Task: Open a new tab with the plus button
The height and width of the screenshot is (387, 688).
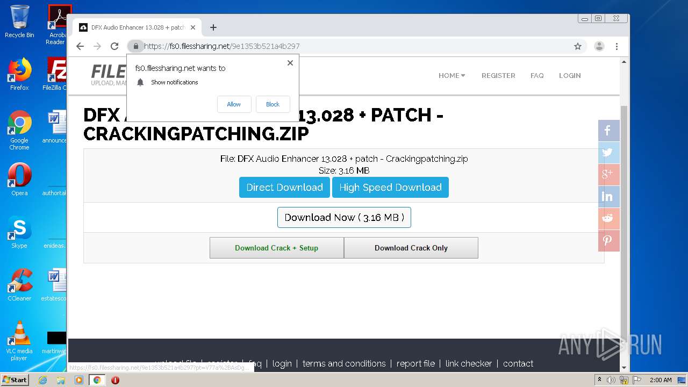Action: [213, 27]
